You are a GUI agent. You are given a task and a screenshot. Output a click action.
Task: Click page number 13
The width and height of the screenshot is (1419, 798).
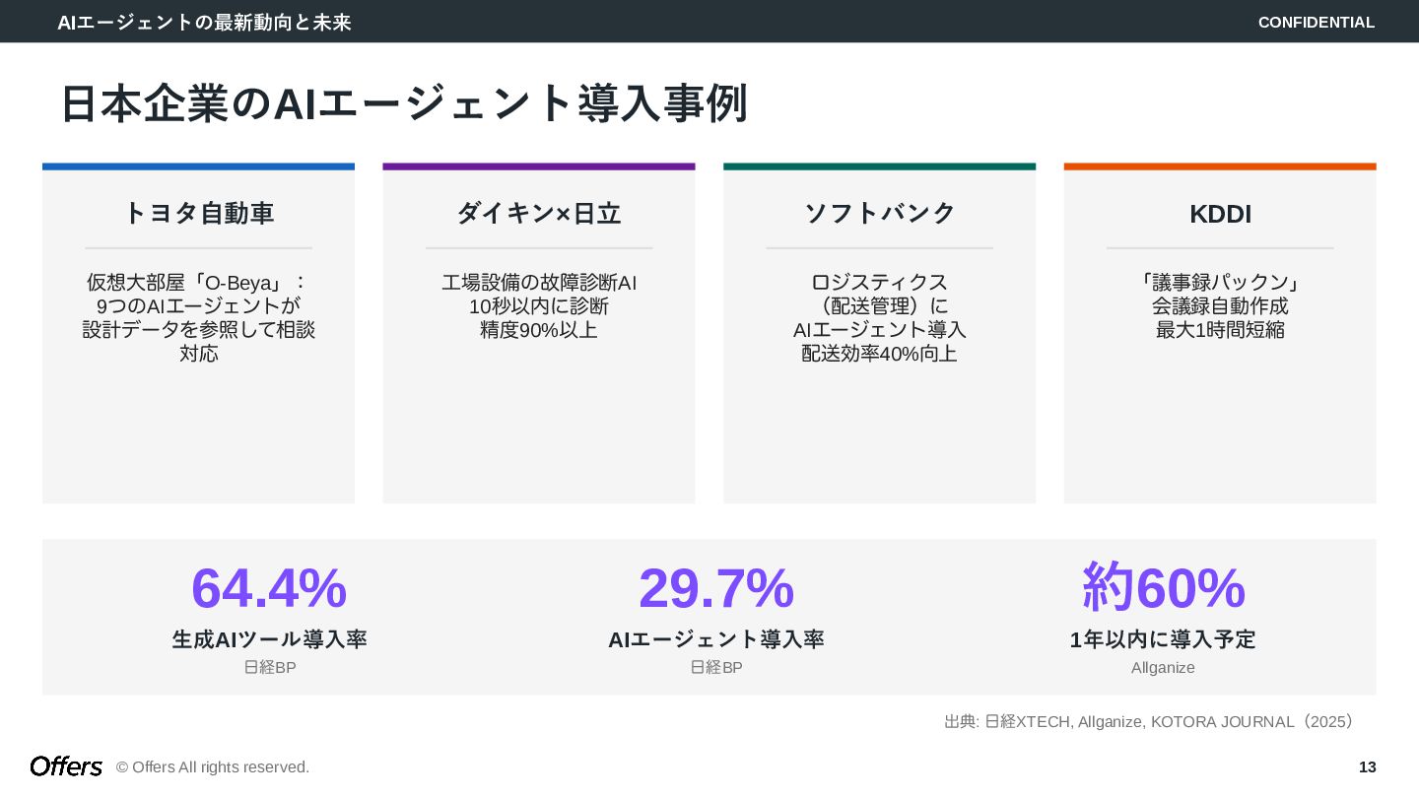(x=1367, y=766)
